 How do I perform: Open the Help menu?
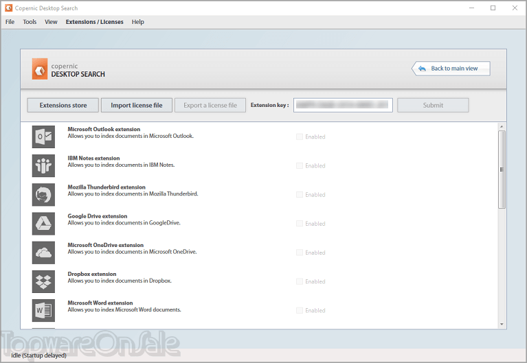138,22
